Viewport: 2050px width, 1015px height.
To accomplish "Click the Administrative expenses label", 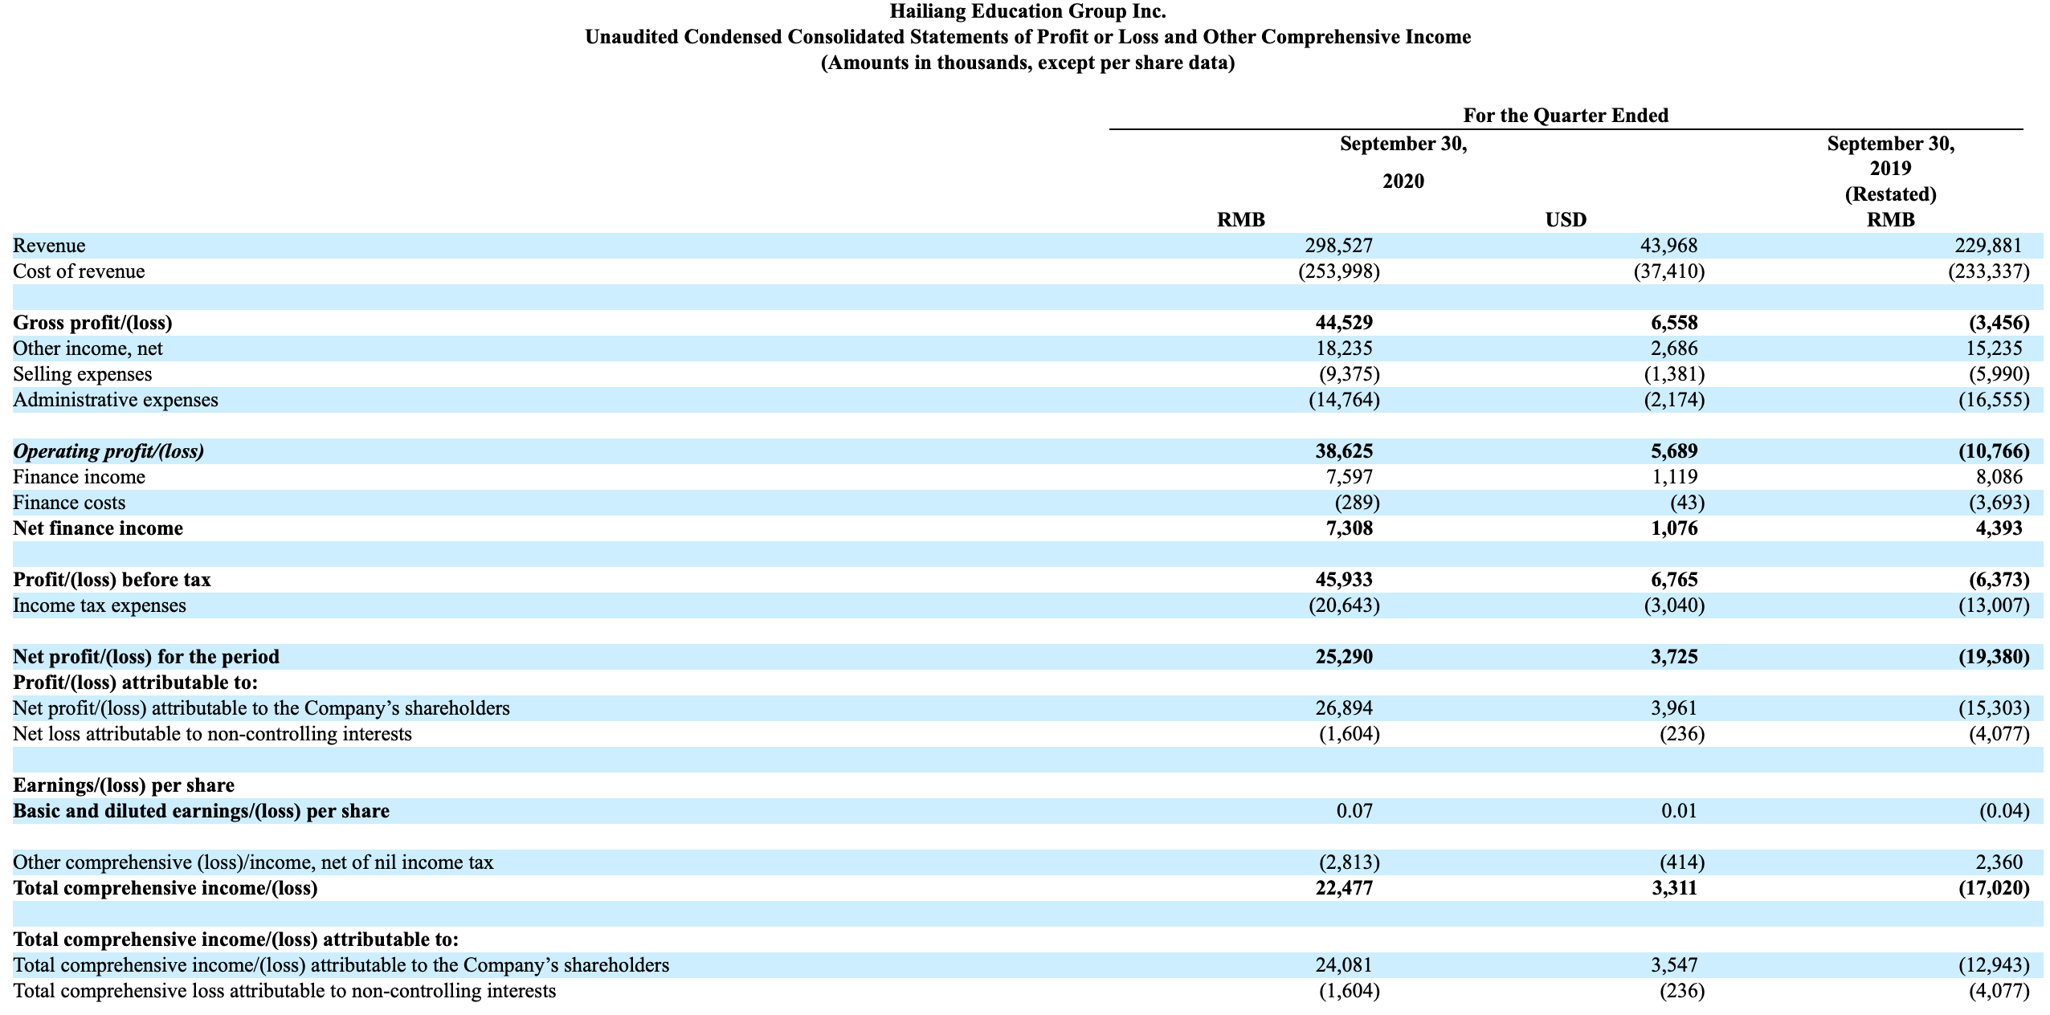I will pyautogui.click(x=115, y=400).
